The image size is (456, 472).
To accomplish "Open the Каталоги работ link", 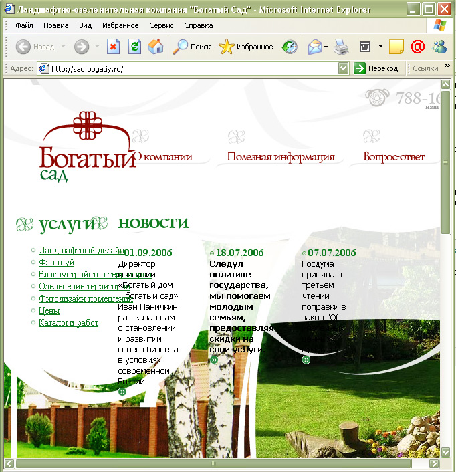I will (x=68, y=323).
